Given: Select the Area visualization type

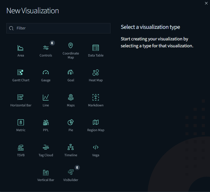Looking at the screenshot, I should (x=21, y=51).
